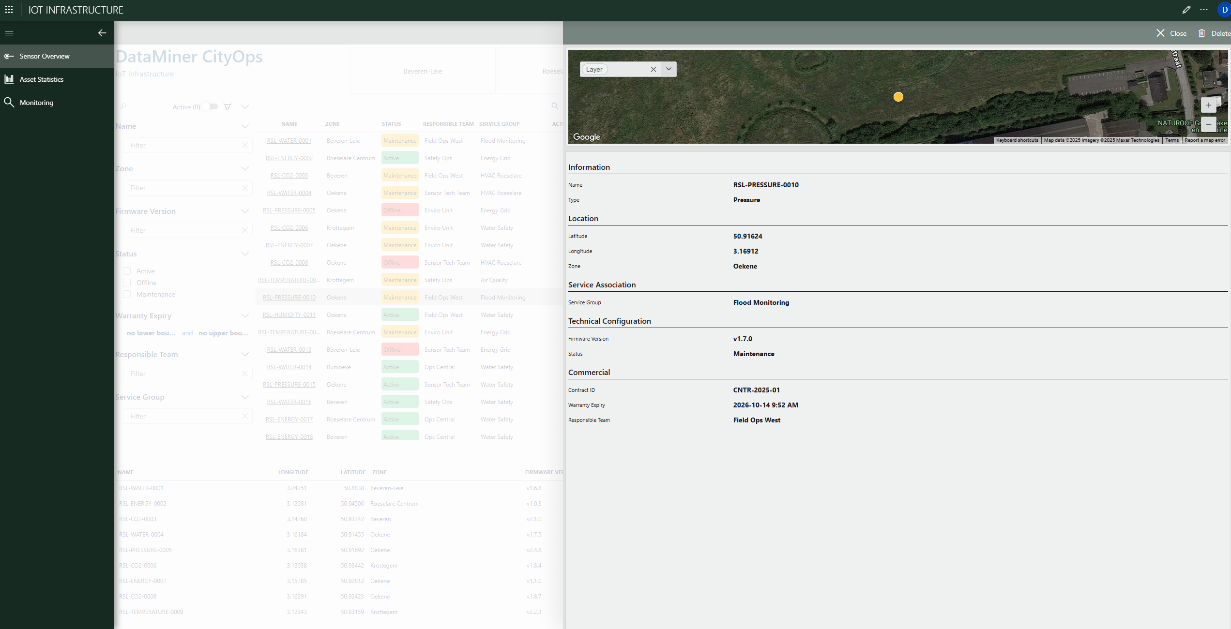Screen dimensions: 1231x629
Task: Open the Layer dropdown on map
Action: click(x=669, y=69)
